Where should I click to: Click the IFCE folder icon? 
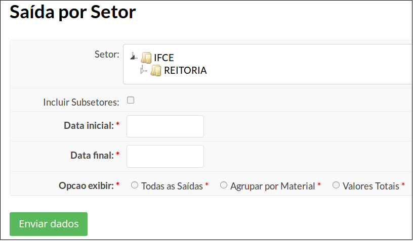coord(146,58)
